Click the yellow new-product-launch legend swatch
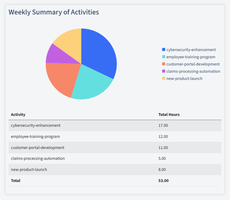This screenshot has height=200, width=230. tap(163, 78)
